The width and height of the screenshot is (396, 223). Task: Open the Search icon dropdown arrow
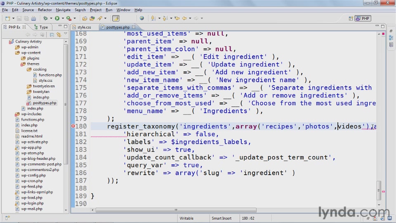(x=105, y=19)
